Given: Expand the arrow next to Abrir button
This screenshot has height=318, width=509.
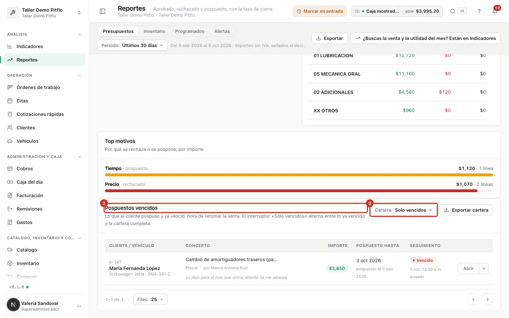Looking at the screenshot, I should (x=484, y=269).
